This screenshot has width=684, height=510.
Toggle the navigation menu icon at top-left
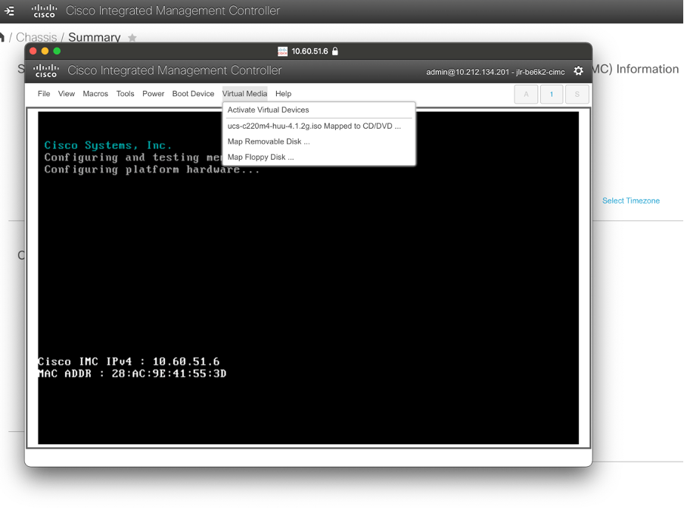pyautogui.click(x=9, y=11)
